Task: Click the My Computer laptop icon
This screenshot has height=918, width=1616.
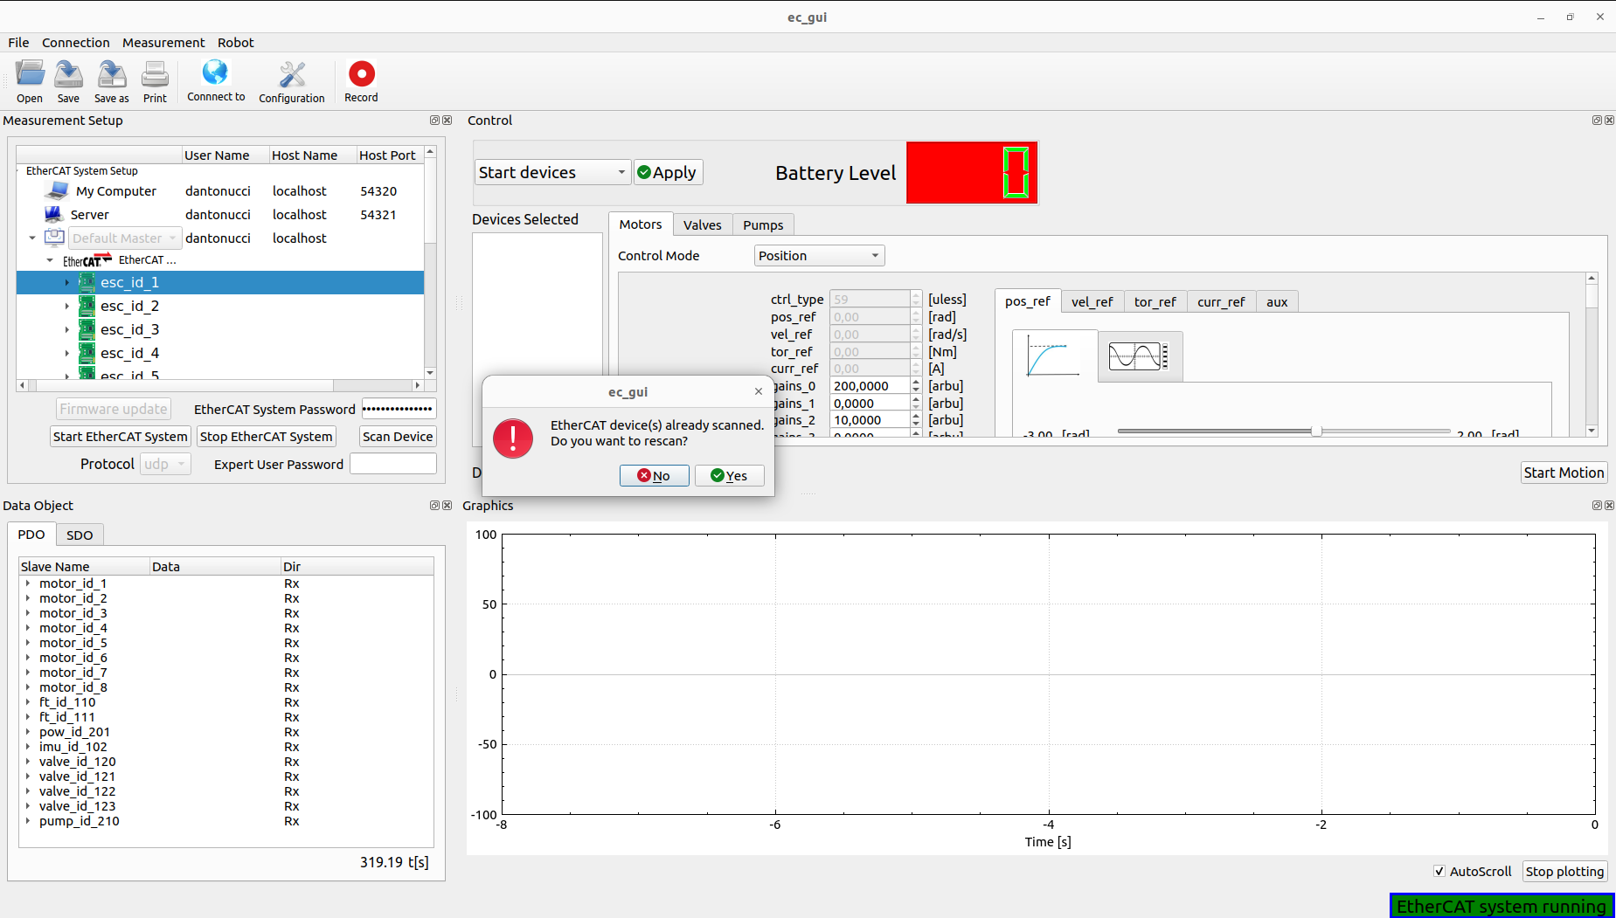Action: (x=58, y=190)
